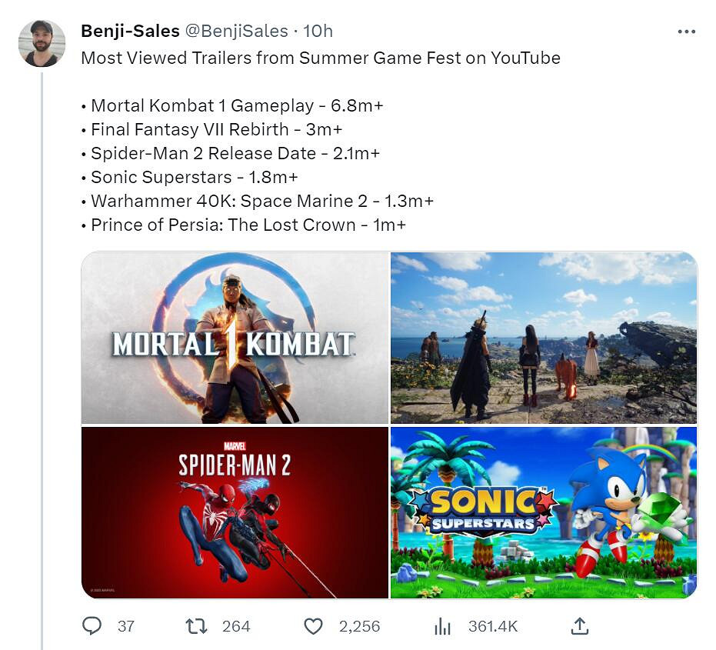Click the 37 replies count

point(126,626)
